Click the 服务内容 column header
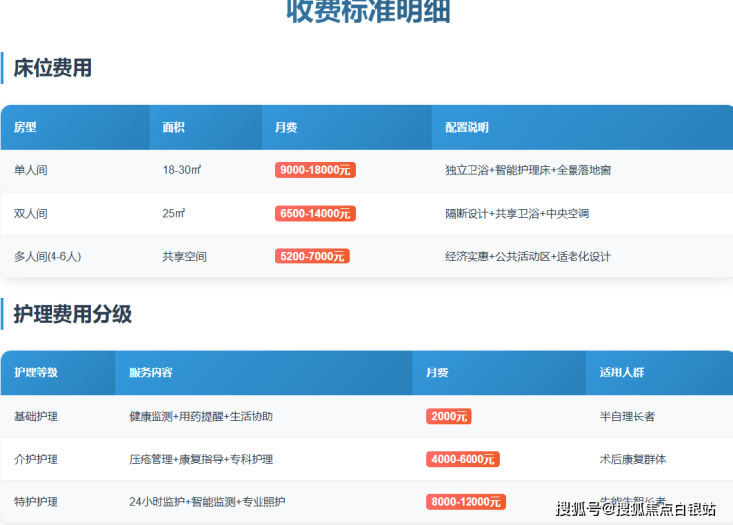The width and height of the screenshot is (733, 525). 151,372
